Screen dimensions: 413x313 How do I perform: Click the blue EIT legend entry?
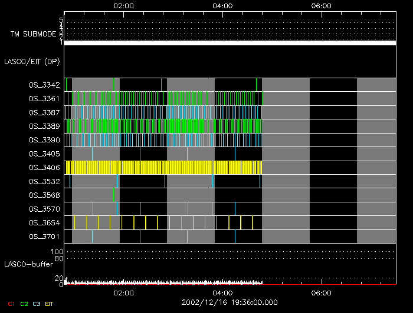50,304
